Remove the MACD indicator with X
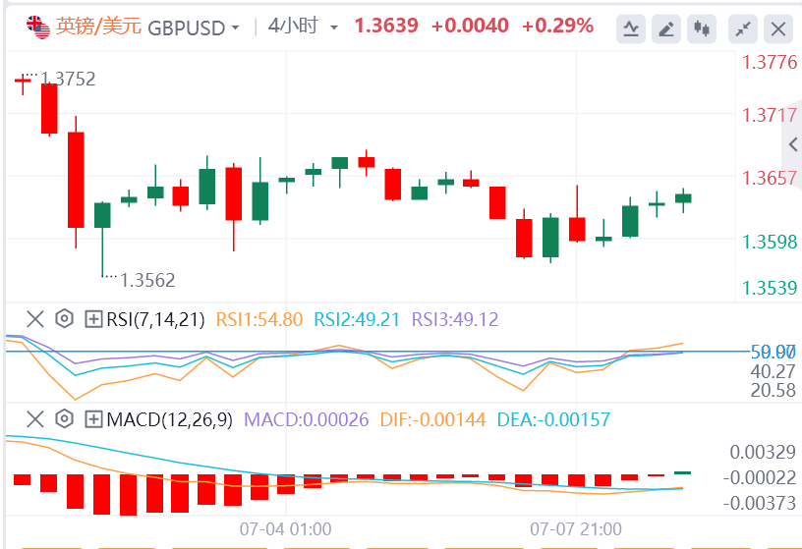The image size is (802, 549). click(x=34, y=419)
